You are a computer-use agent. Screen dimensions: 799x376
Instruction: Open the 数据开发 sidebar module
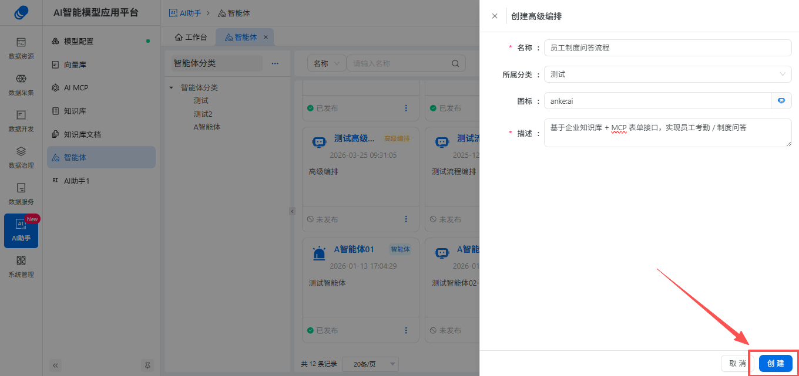point(21,120)
